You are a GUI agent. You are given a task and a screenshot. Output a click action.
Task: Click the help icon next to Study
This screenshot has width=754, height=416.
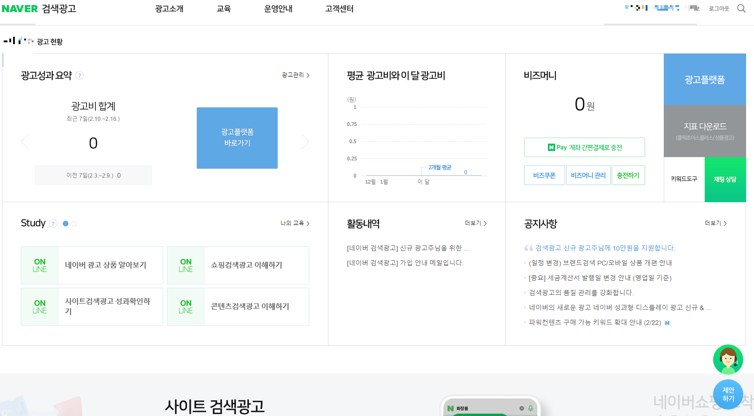pyautogui.click(x=53, y=224)
